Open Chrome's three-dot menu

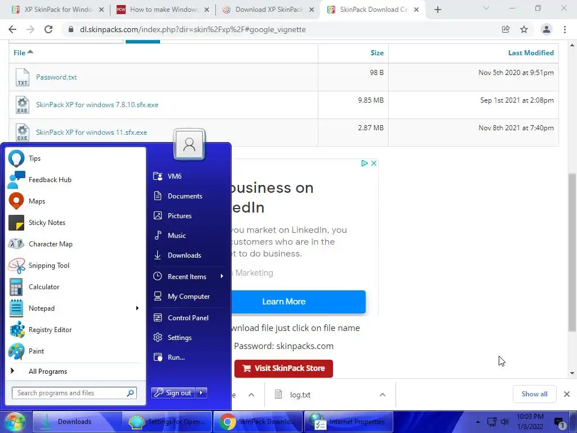(x=565, y=29)
